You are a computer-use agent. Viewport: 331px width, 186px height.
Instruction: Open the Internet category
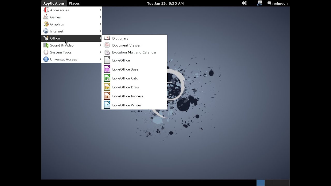72,31
